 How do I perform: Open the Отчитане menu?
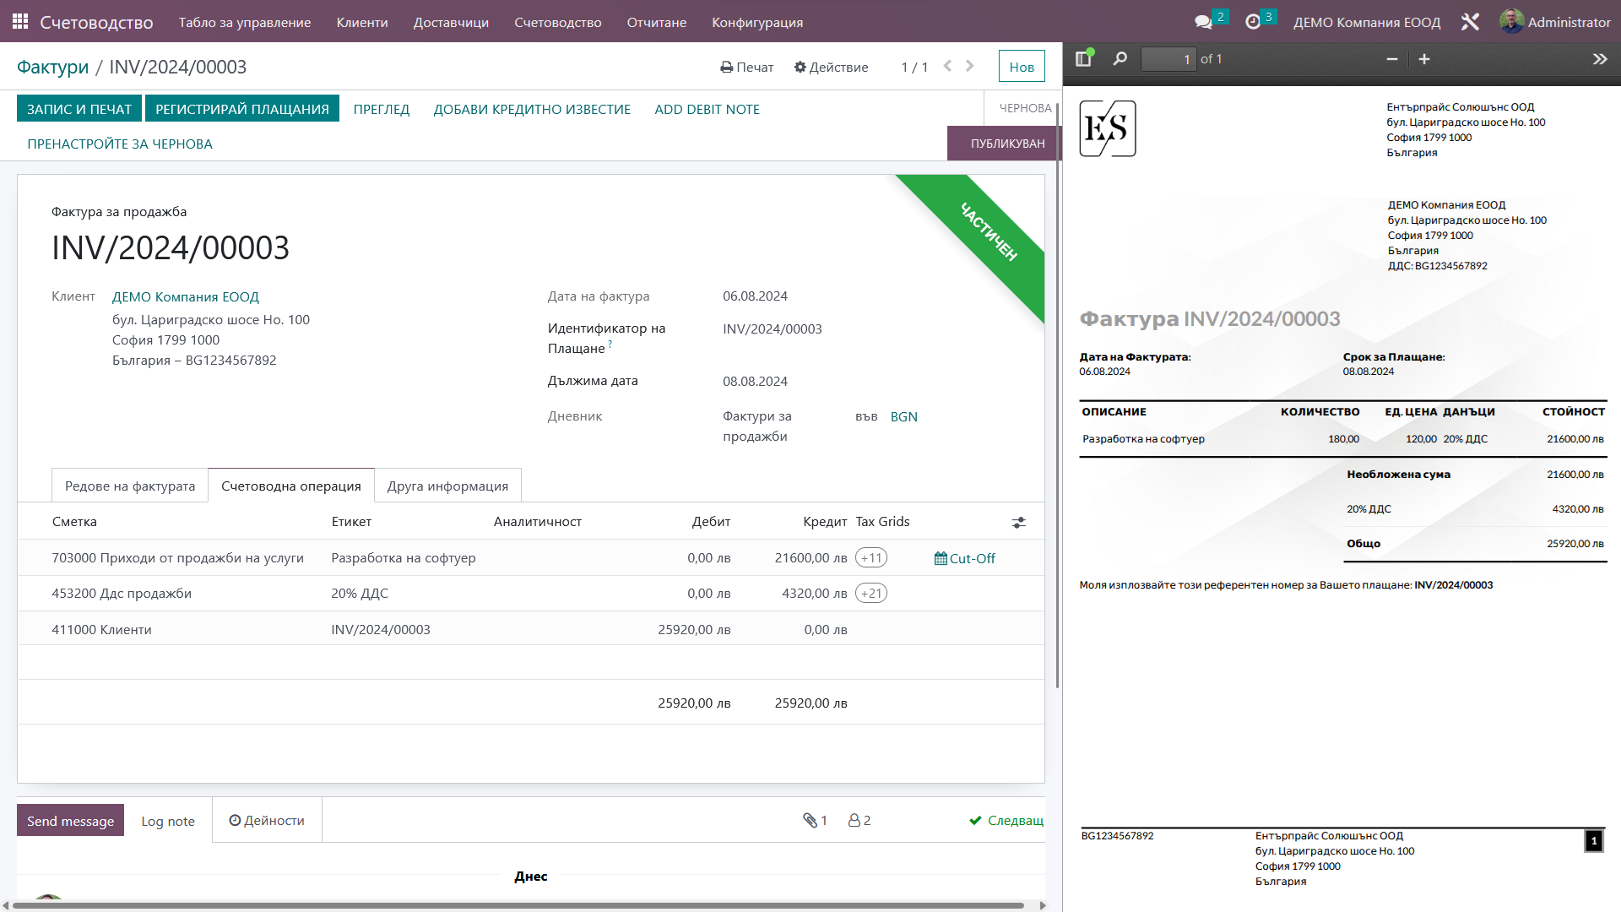tap(656, 22)
